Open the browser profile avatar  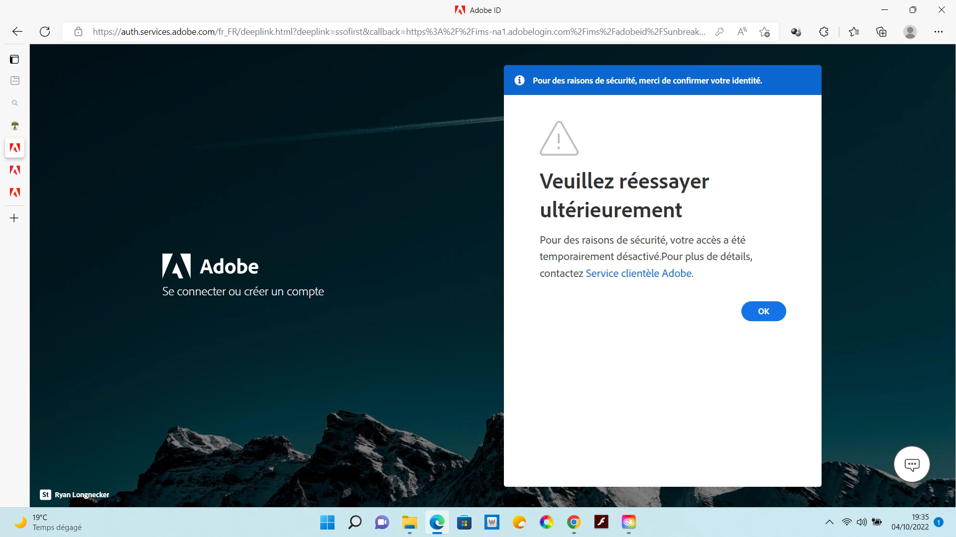tap(910, 32)
